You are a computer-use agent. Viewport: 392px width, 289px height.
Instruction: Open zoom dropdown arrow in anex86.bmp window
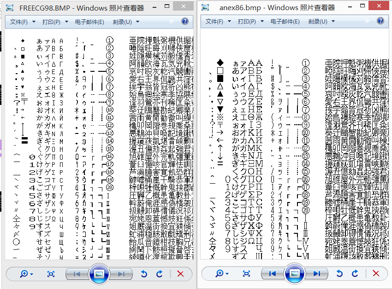coord(227,274)
